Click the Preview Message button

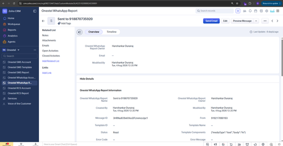pos(242,21)
